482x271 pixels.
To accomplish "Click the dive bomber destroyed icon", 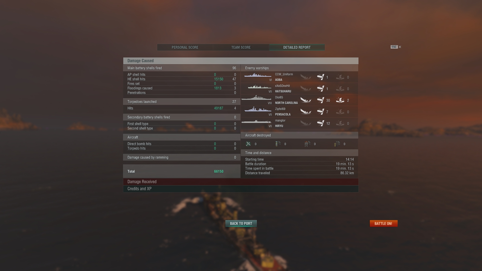I will 278,144.
